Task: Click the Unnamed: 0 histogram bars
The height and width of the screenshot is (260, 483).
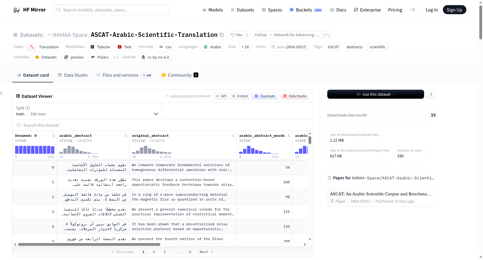Action: point(35,150)
